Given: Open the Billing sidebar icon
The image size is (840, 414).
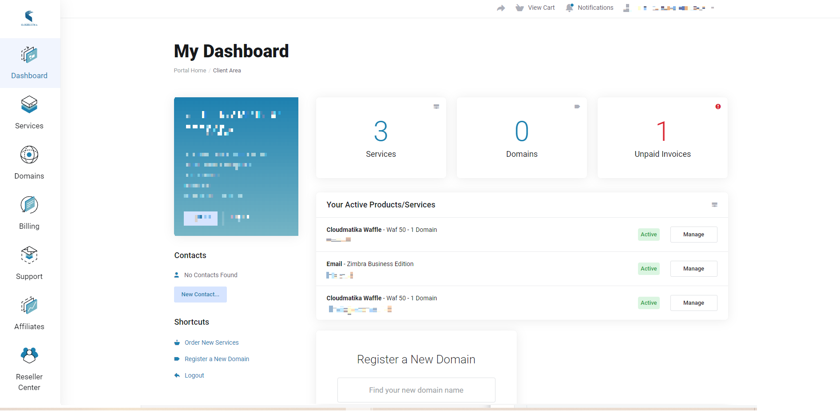Looking at the screenshot, I should pyautogui.click(x=29, y=205).
